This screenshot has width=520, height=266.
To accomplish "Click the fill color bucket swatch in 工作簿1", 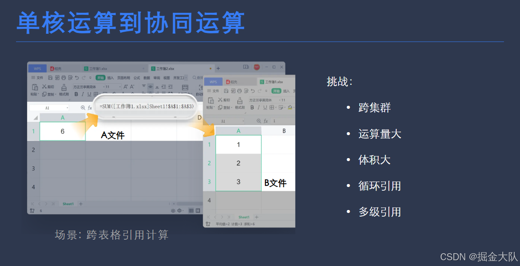I will (290, 107).
